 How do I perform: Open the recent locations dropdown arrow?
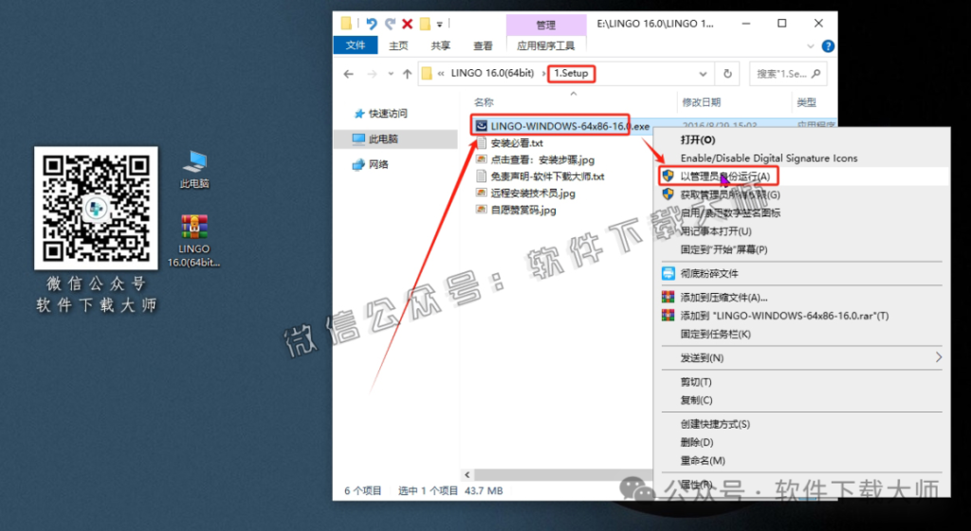tap(391, 74)
